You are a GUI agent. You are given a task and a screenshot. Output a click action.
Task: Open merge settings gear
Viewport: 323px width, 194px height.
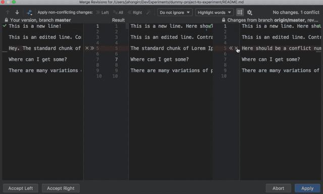pyautogui.click(x=249, y=12)
